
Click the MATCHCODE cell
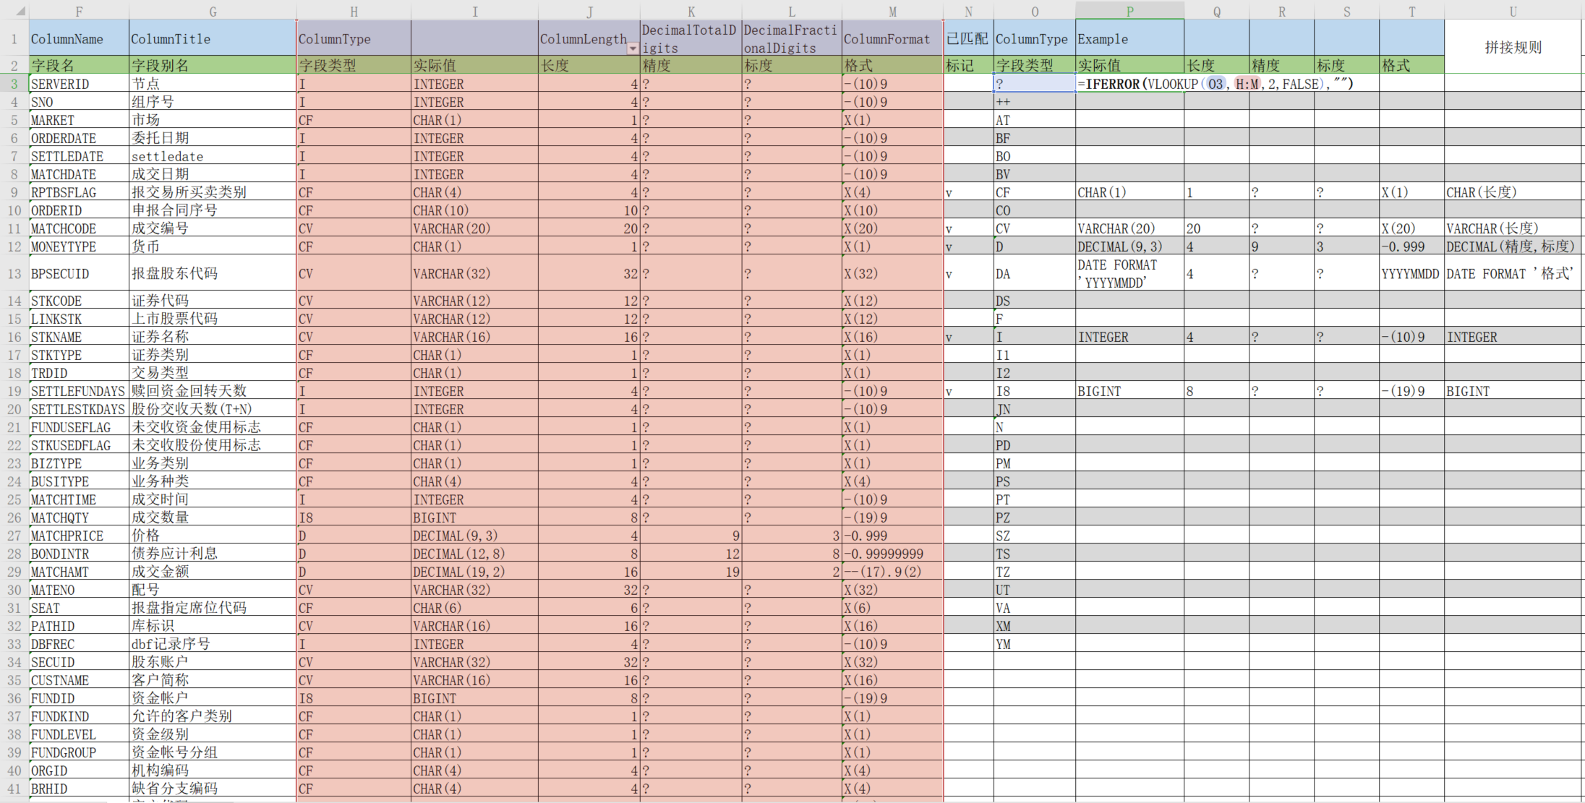tap(79, 228)
